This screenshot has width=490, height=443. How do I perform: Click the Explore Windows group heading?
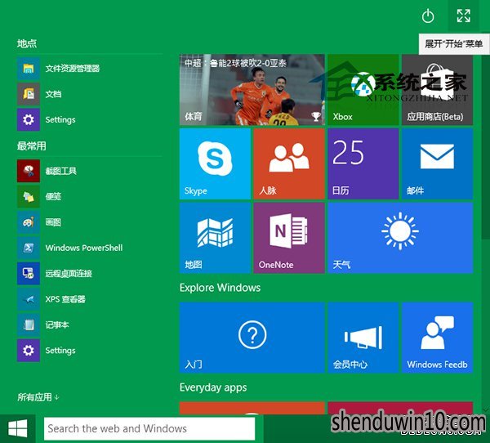point(220,288)
